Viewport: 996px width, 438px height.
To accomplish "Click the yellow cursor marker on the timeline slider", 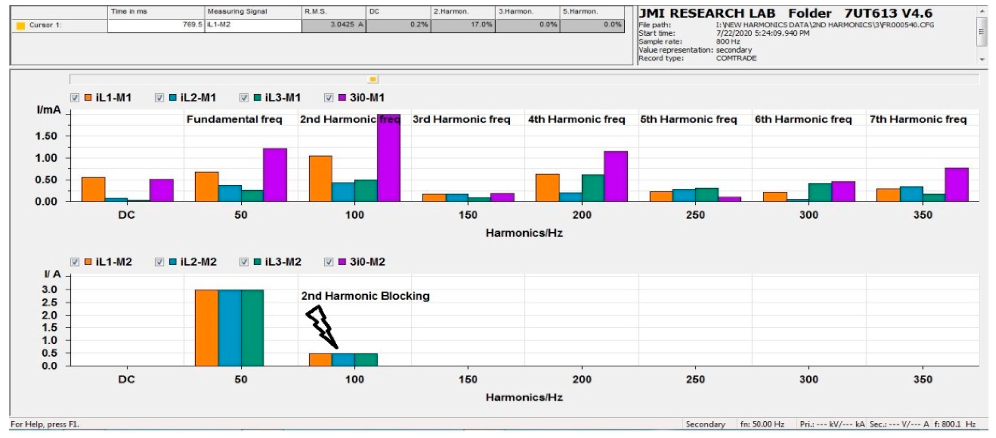I will [x=373, y=79].
